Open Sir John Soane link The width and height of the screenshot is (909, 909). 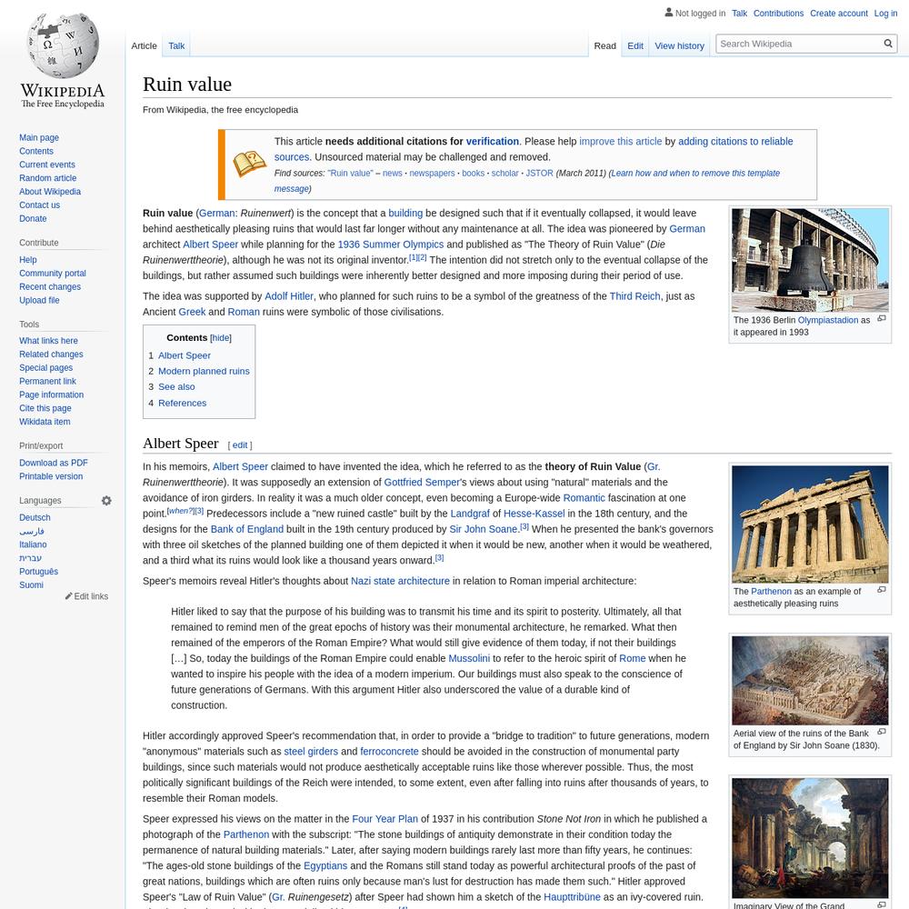point(483,529)
